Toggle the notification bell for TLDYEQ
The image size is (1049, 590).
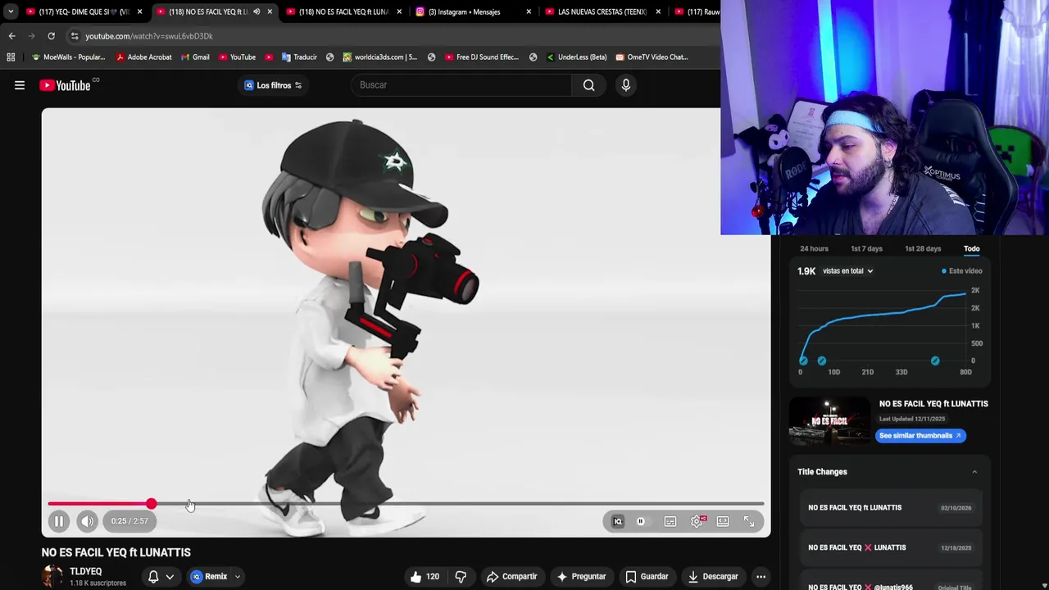pyautogui.click(x=153, y=577)
